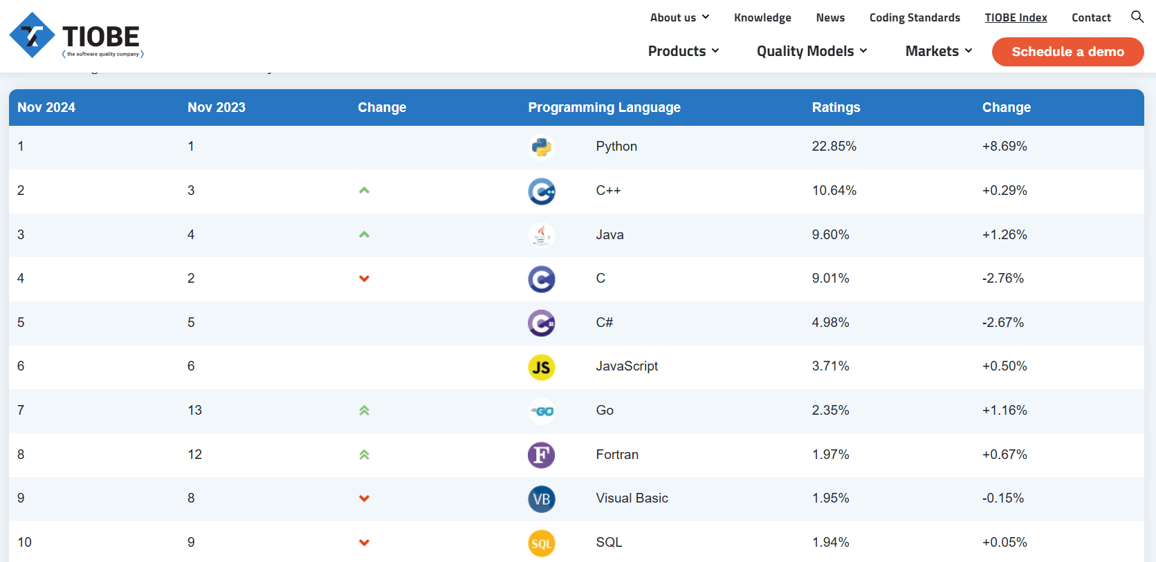
Task: Click the Schedule a demo button
Action: coord(1067,52)
